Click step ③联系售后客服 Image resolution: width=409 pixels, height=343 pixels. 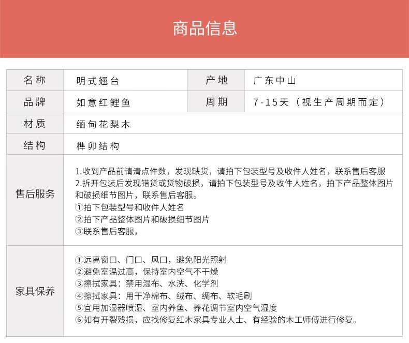[x=107, y=231]
